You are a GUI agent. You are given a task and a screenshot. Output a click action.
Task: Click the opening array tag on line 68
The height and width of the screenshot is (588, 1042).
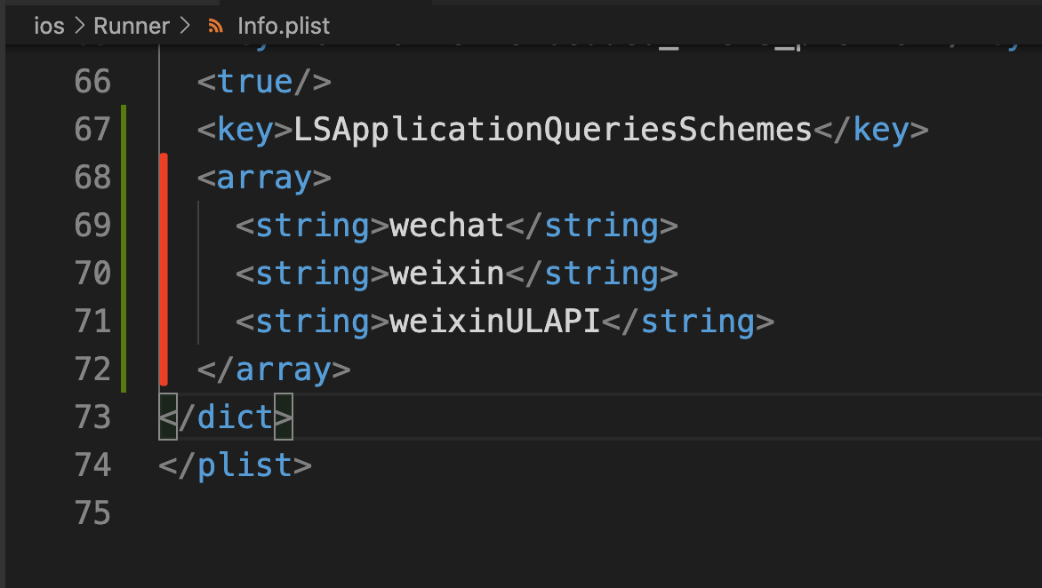(263, 178)
